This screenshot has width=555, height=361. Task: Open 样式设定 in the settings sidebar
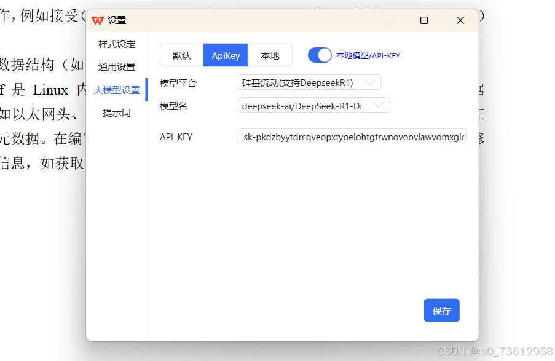[117, 44]
